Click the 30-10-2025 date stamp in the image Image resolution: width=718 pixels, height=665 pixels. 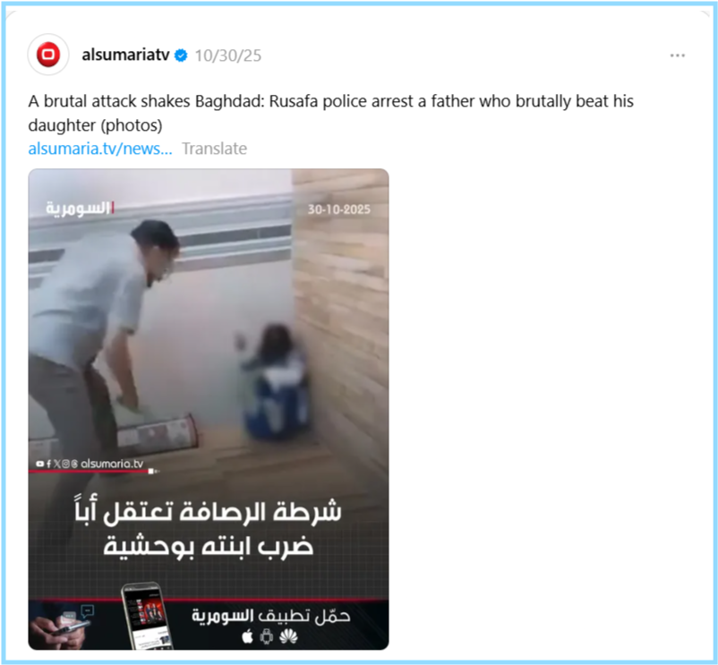tap(338, 209)
